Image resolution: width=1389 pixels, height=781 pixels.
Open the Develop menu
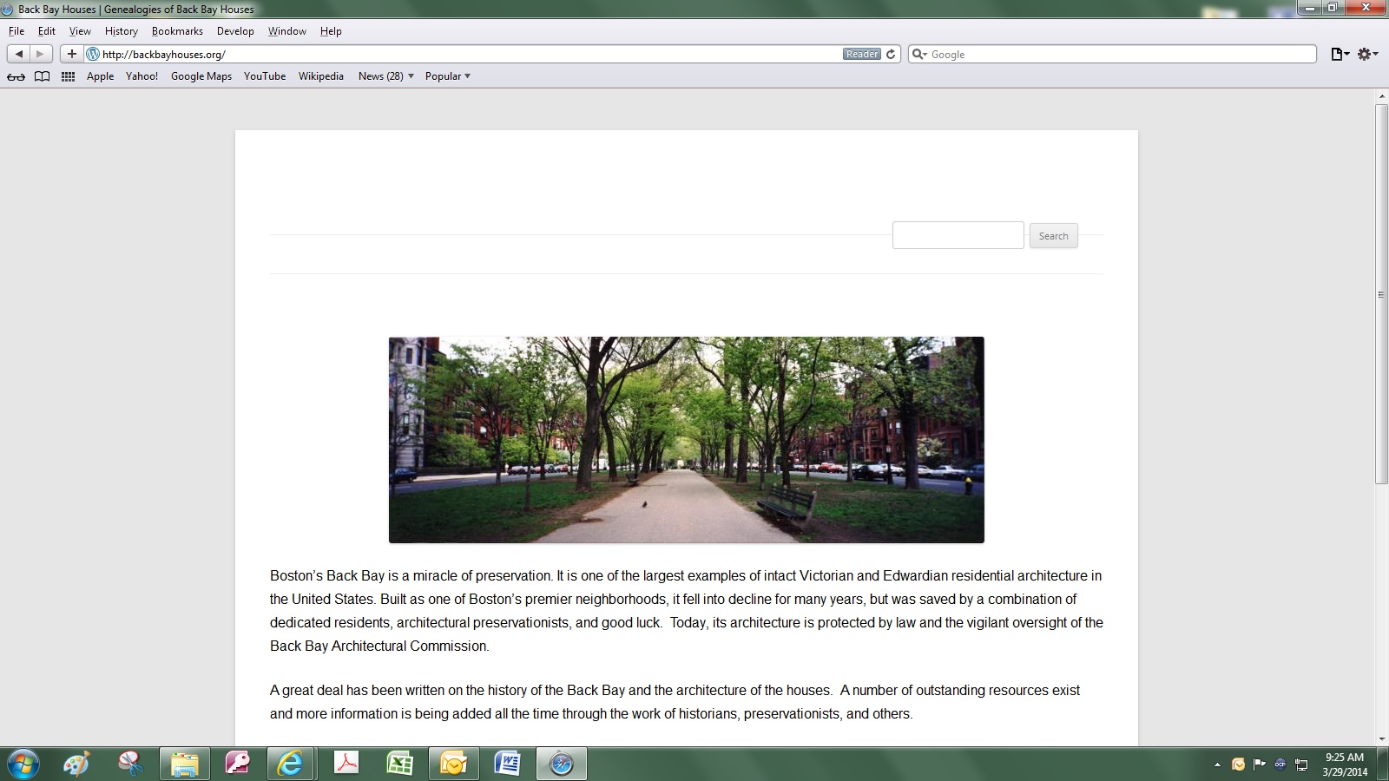tap(235, 31)
